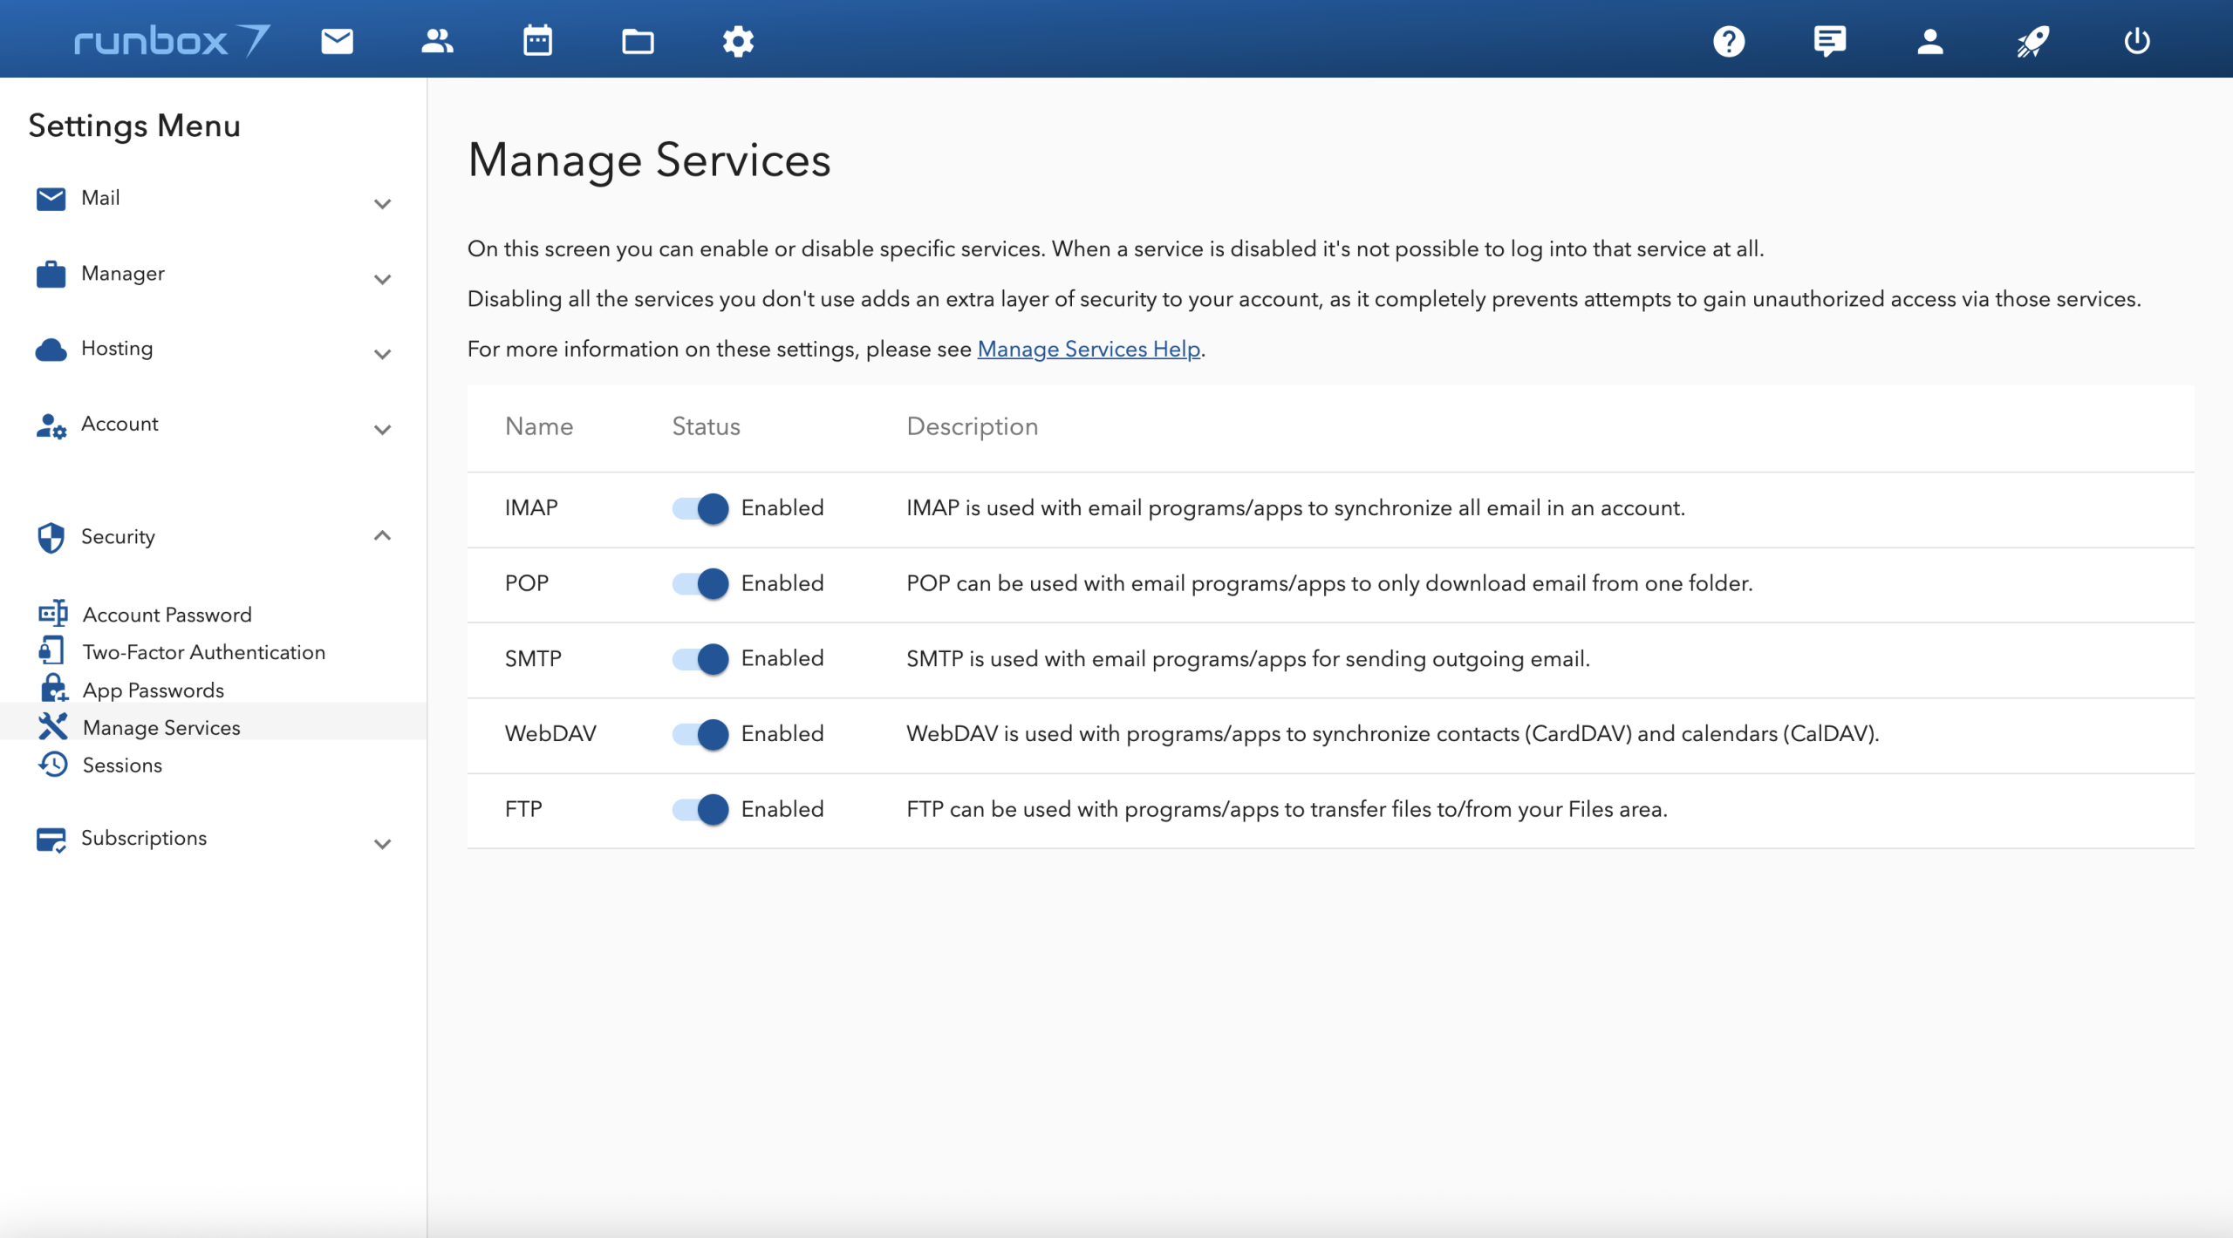2233x1238 pixels.
Task: Open the Manage Services Help link
Action: coord(1089,349)
